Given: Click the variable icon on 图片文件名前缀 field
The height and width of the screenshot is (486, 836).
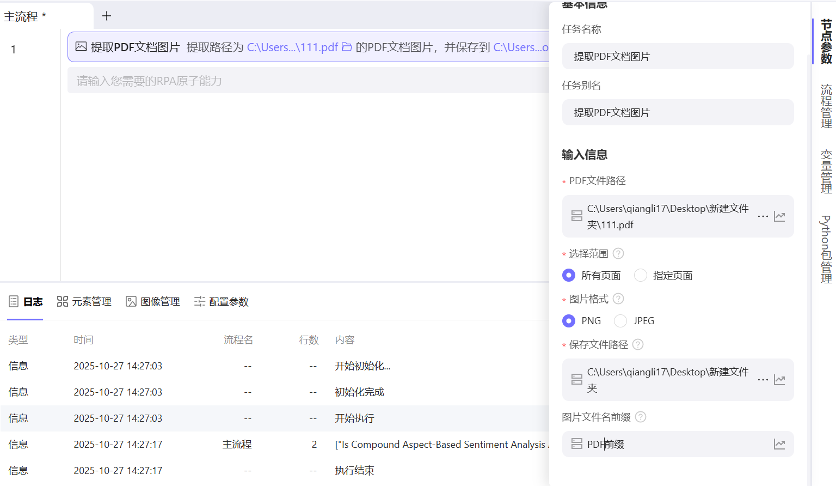Looking at the screenshot, I should click(779, 444).
